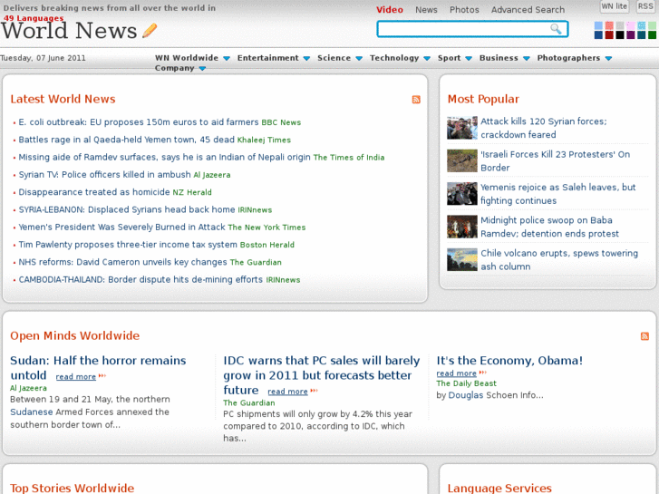The width and height of the screenshot is (659, 494).
Task: Select the dark red theme swatch
Action: 609,34
